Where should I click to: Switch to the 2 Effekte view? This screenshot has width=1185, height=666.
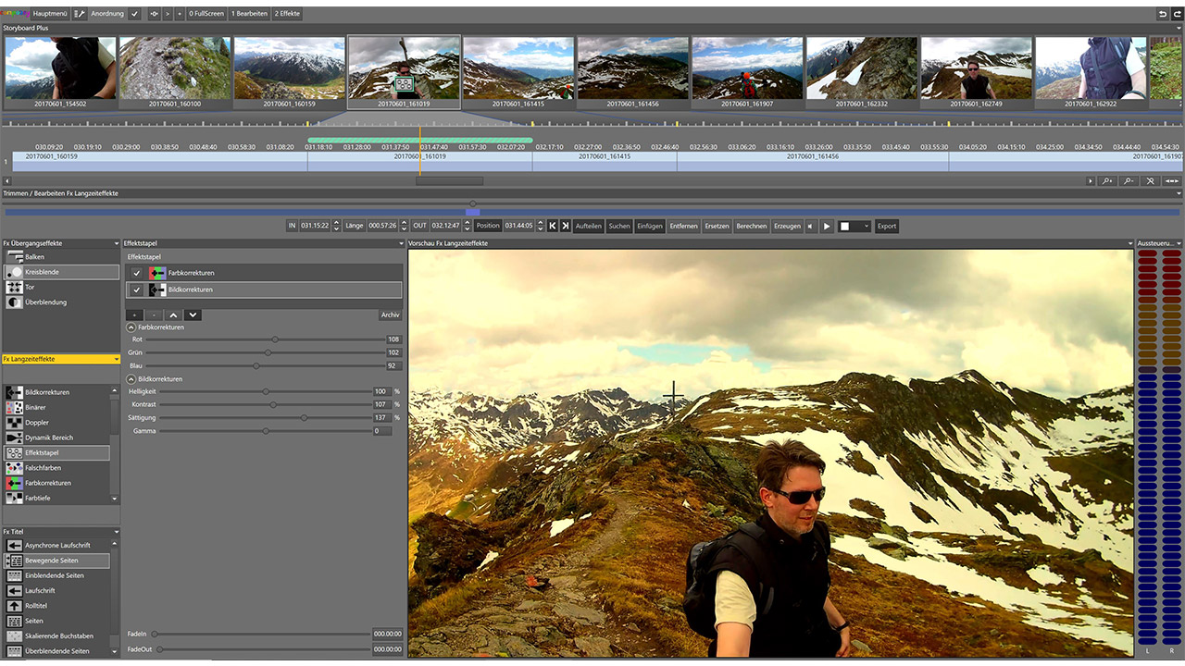click(x=287, y=14)
